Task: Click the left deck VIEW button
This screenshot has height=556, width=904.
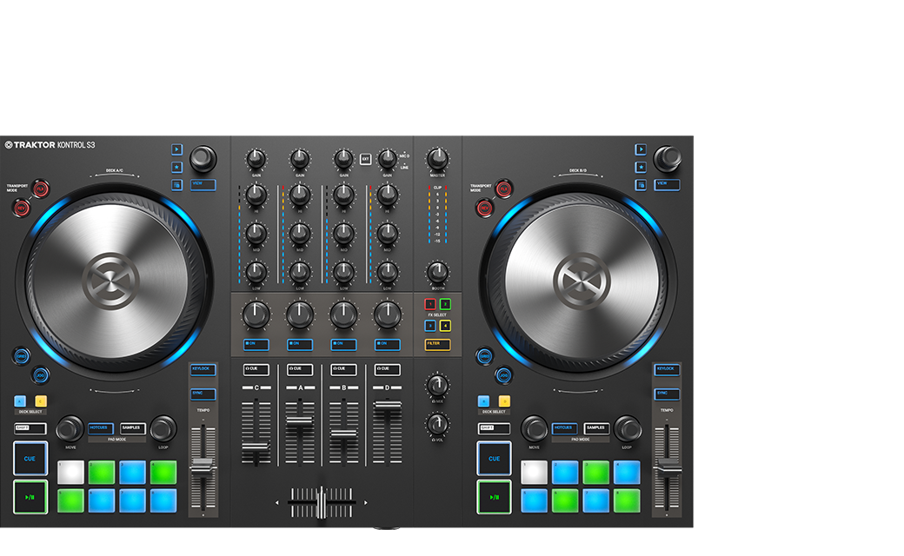Action: click(203, 185)
